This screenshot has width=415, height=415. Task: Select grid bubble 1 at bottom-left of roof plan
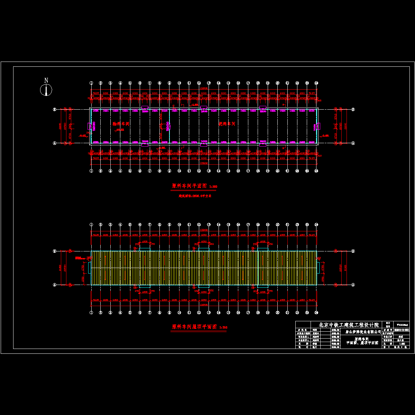tap(91, 312)
